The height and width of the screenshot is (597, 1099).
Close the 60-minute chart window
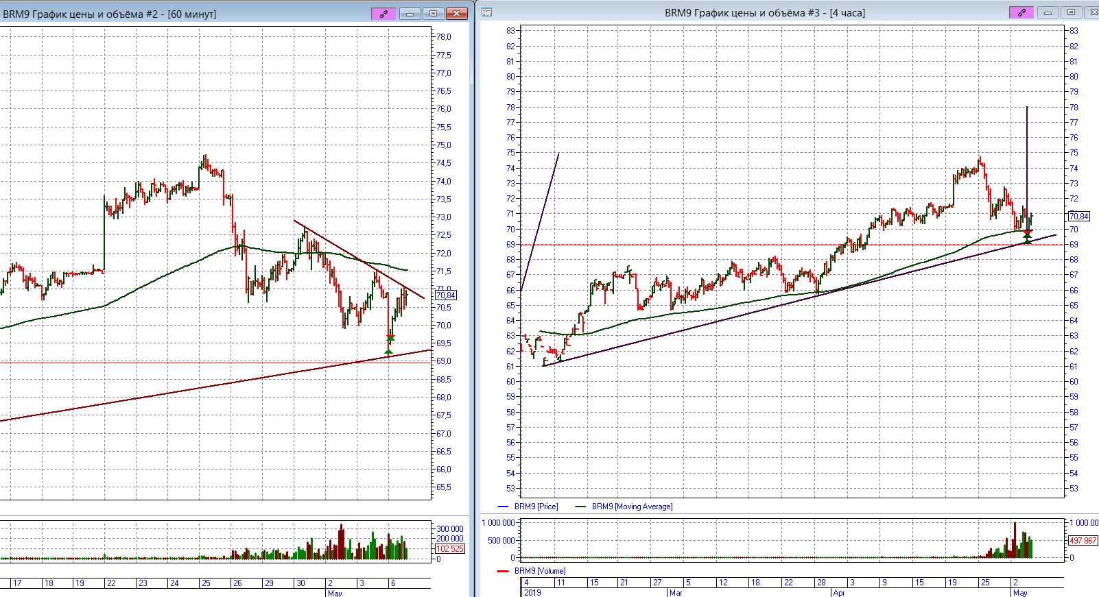(456, 14)
